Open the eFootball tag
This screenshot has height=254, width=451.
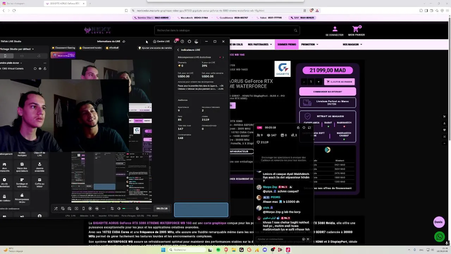(112, 48)
